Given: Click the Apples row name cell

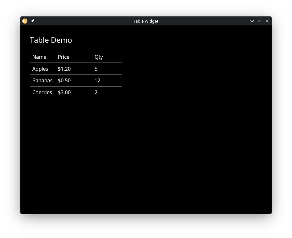Looking at the screenshot, I should pyautogui.click(x=40, y=69).
